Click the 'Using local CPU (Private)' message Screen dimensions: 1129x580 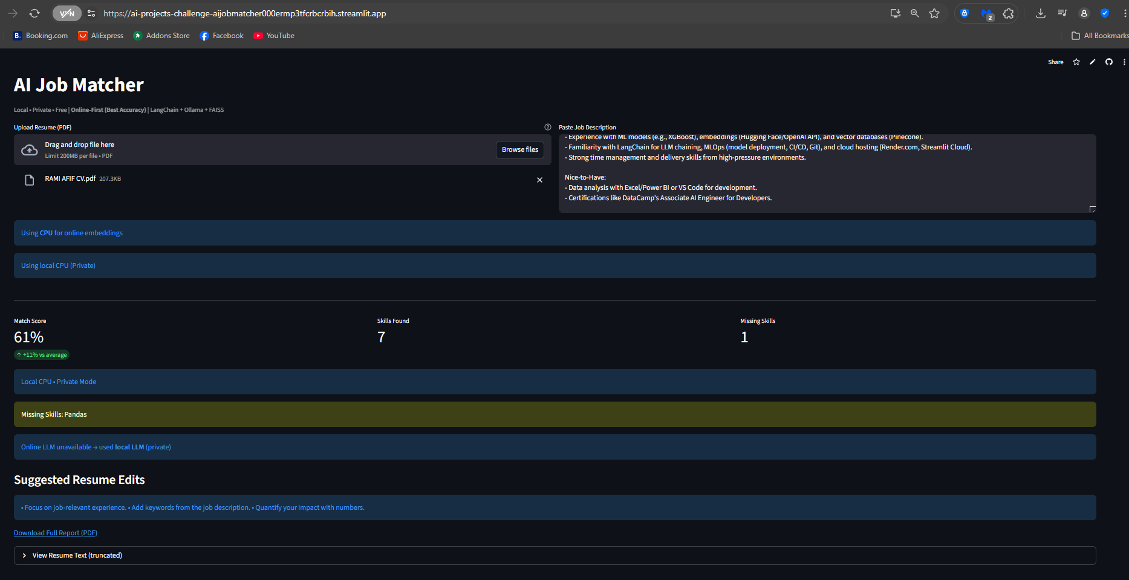point(555,266)
